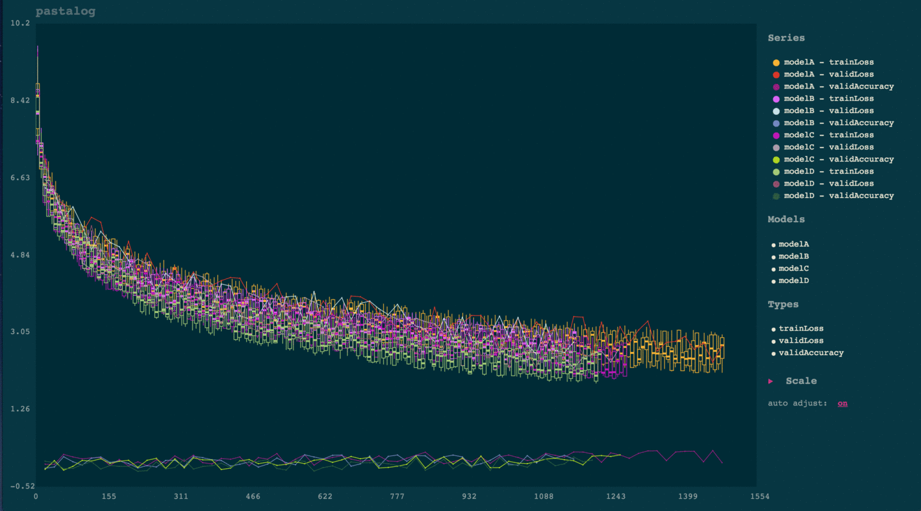Toggle the 'modelD - validAccuracy' series label
This screenshot has width=921, height=511.
pyautogui.click(x=839, y=195)
